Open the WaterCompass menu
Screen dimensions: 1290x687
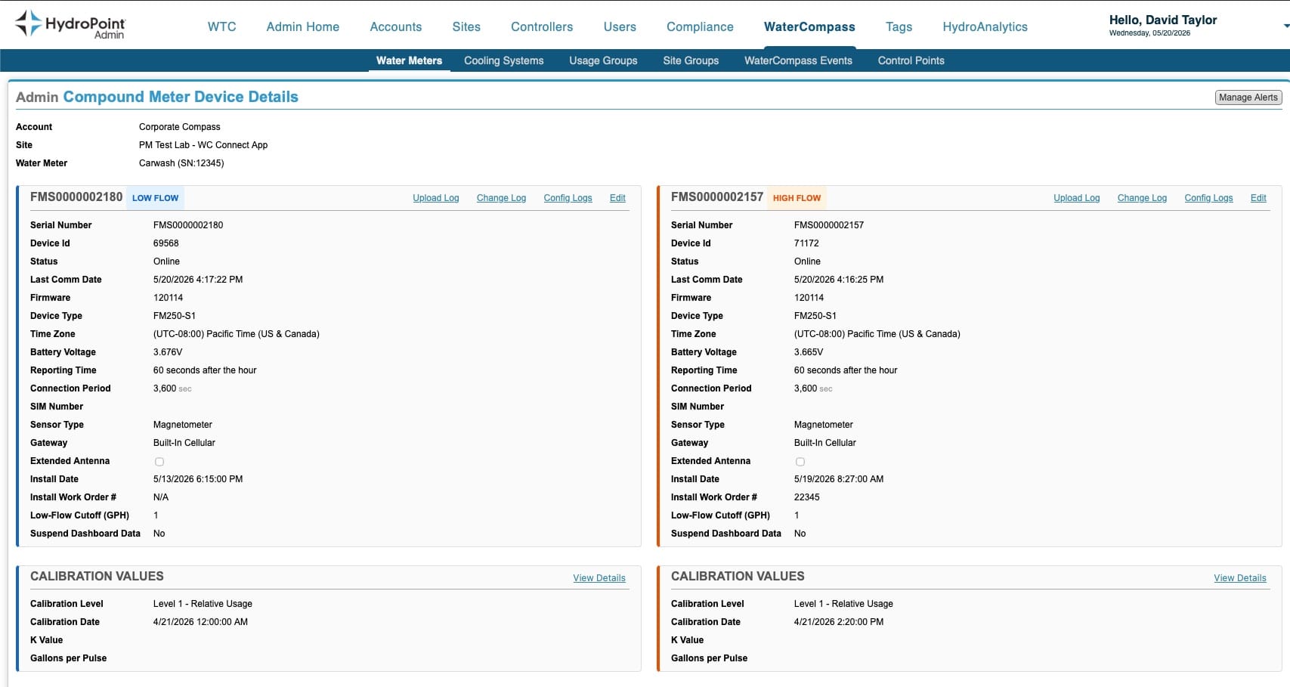pyautogui.click(x=809, y=26)
